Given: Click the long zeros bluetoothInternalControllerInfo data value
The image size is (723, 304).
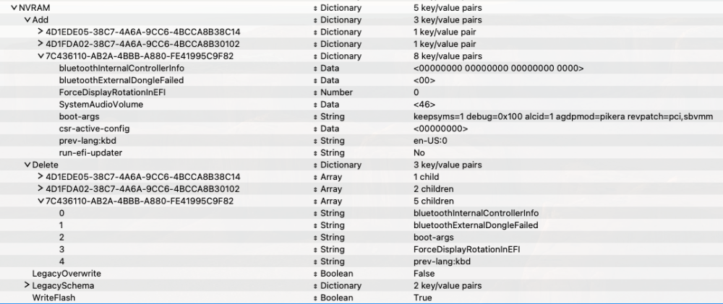Looking at the screenshot, I should pos(498,68).
